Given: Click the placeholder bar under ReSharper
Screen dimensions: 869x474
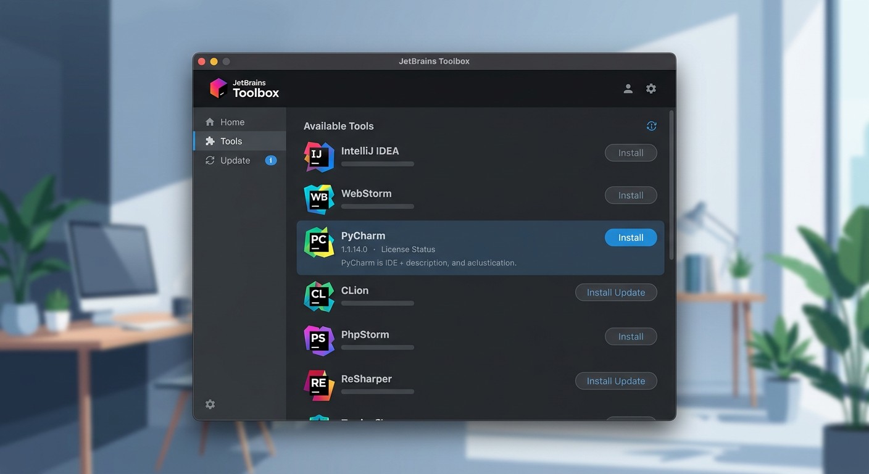Looking at the screenshot, I should tap(378, 392).
